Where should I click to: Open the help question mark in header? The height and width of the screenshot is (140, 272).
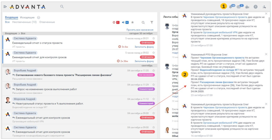[255, 7]
